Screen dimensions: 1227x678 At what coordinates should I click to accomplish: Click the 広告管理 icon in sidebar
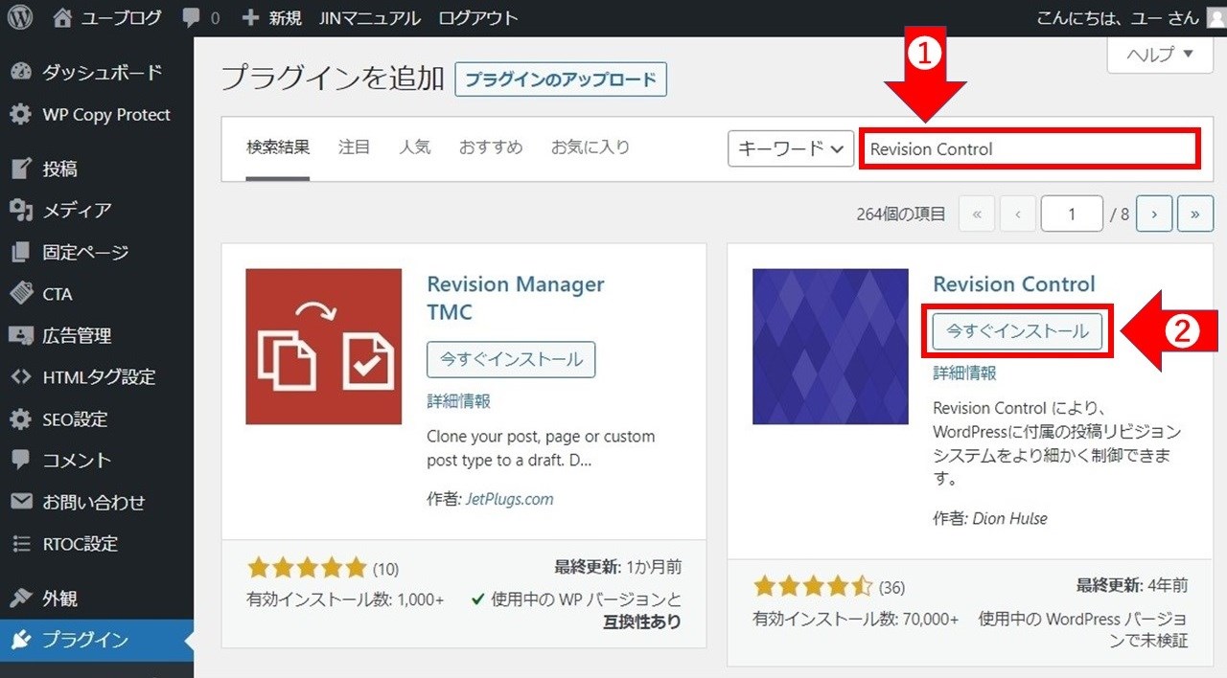tap(20, 336)
